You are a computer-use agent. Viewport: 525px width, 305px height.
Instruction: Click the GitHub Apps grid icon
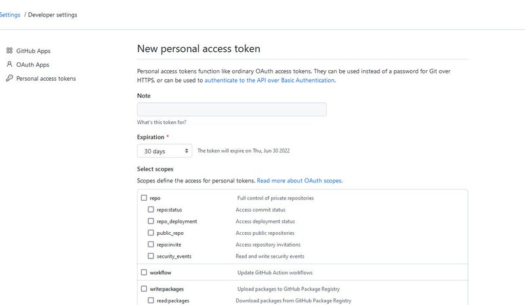pos(9,51)
